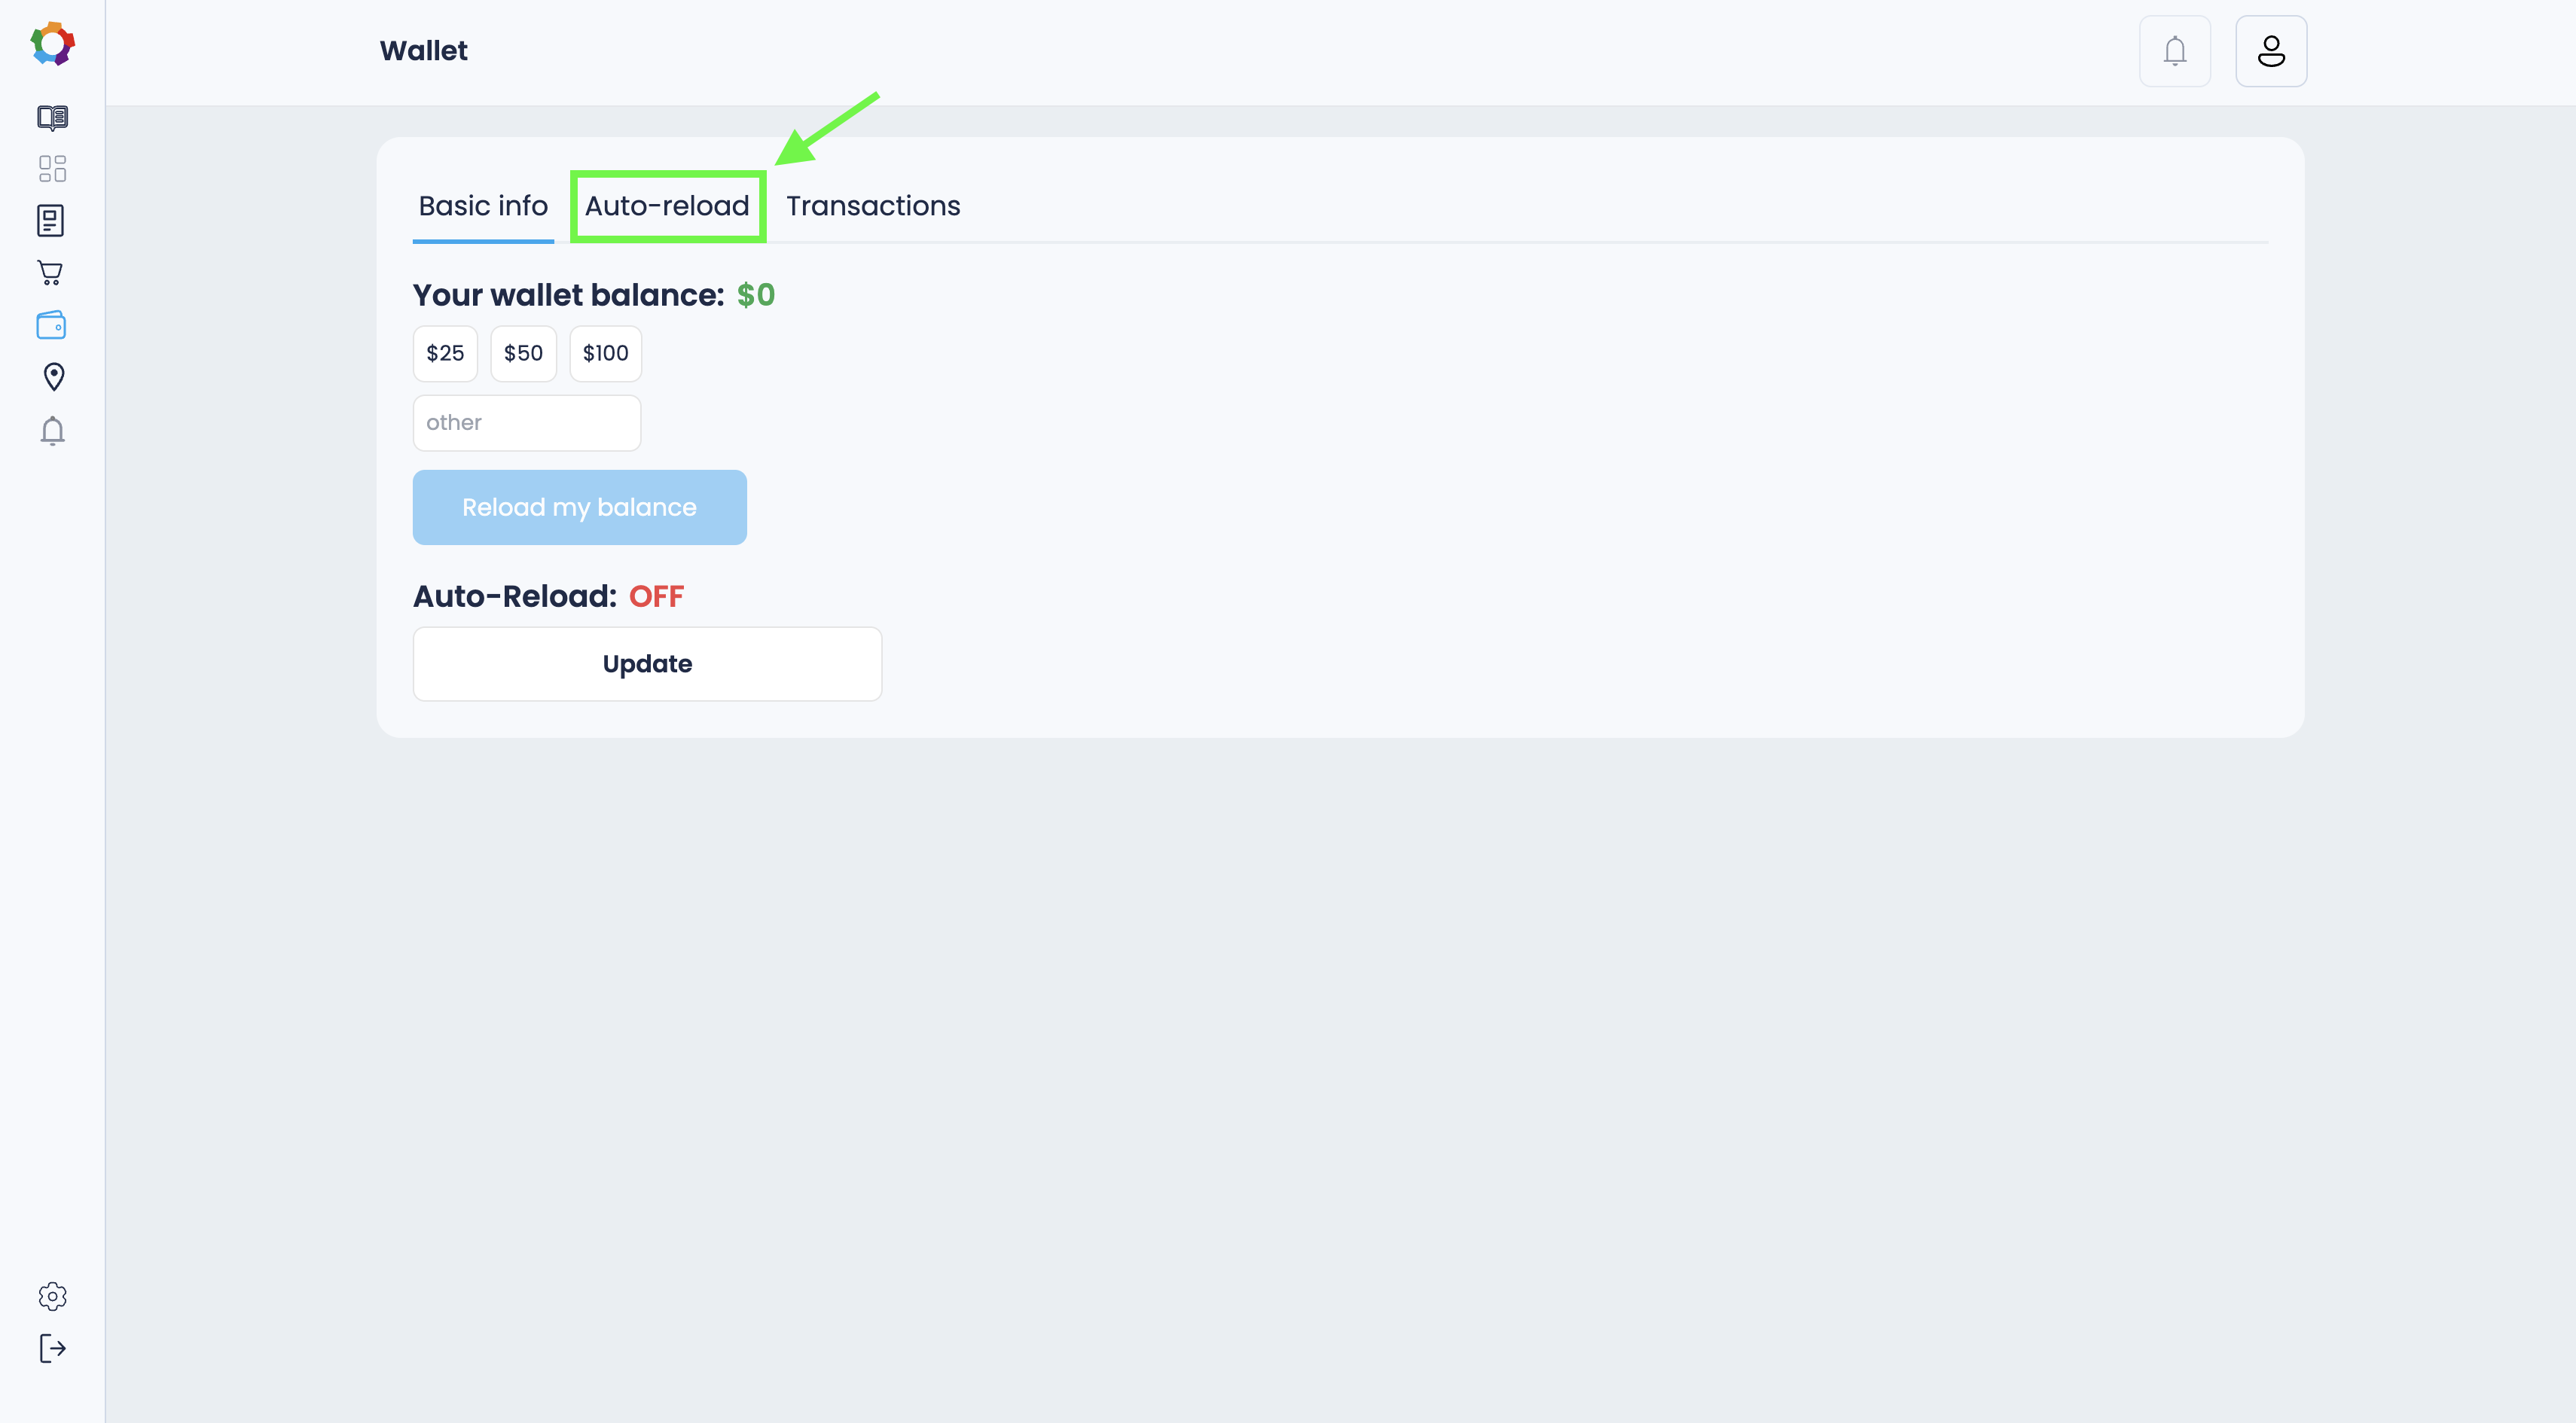Click the Update auto-reload button
Viewport: 2576px width, 1423px height.
(647, 663)
